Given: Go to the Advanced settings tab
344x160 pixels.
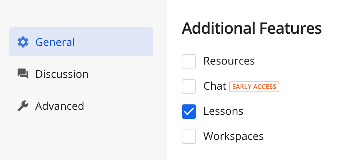Looking at the screenshot, I should click(x=60, y=106).
